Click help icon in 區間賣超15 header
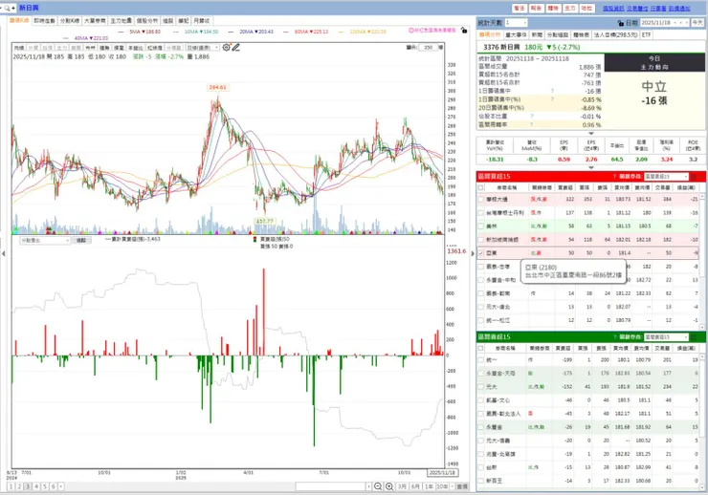The image size is (708, 495). 614,336
